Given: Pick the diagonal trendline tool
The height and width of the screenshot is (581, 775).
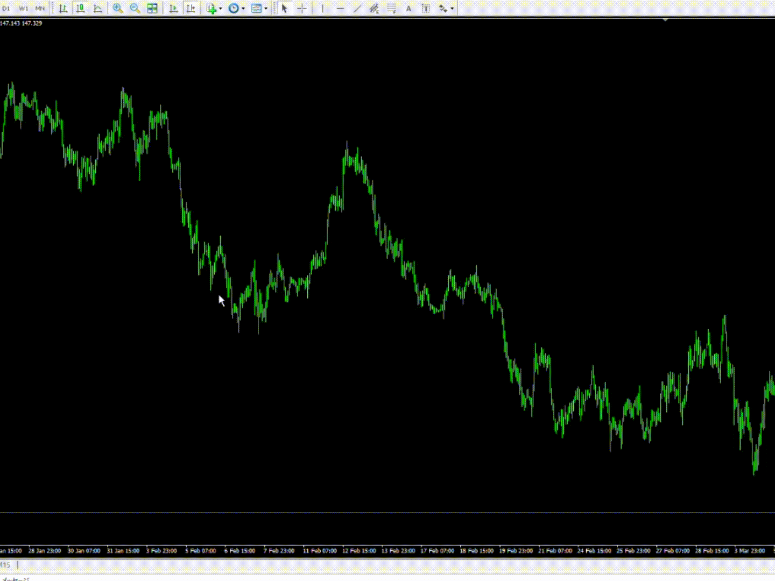Looking at the screenshot, I should point(357,8).
